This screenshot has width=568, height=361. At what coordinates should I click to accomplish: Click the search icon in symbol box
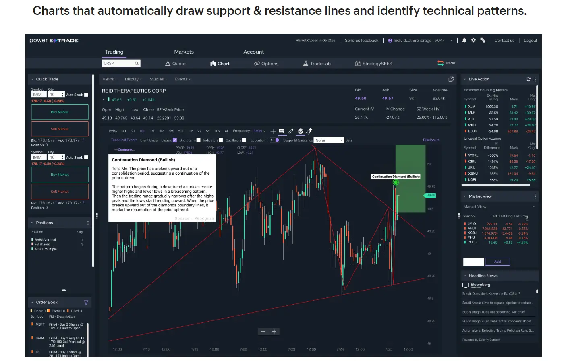137,64
